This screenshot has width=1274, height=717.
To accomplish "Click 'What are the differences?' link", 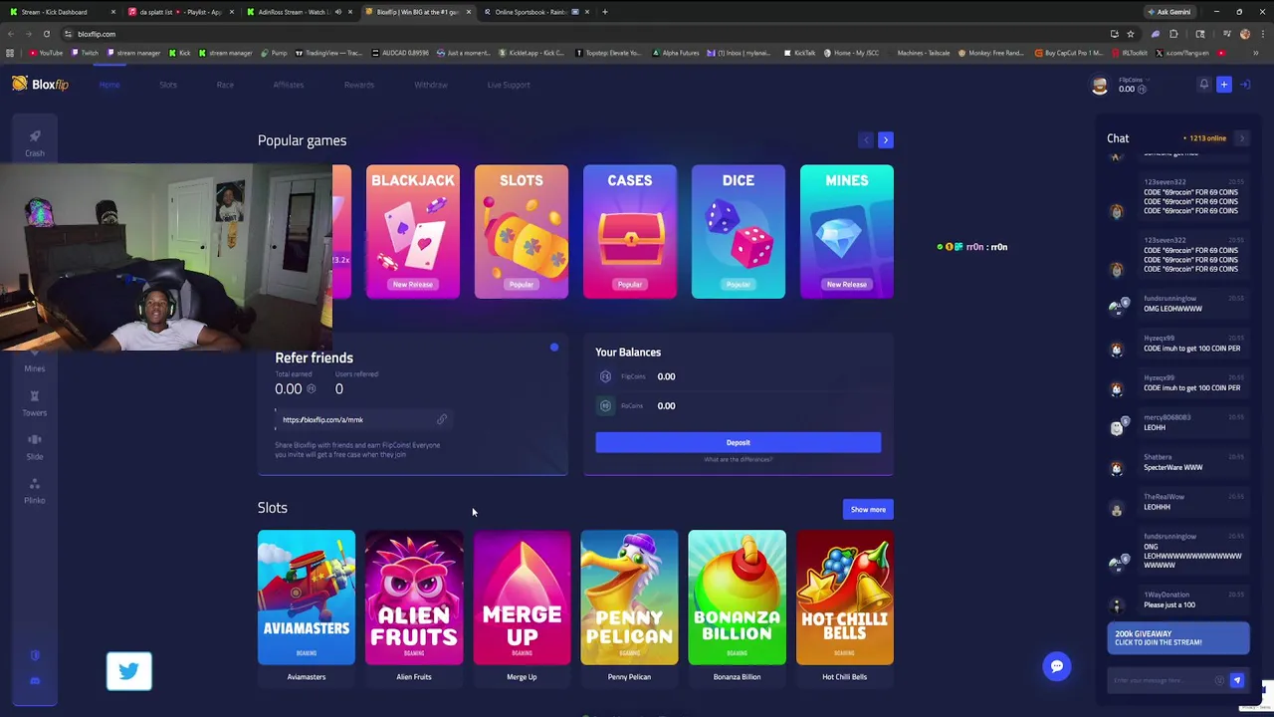I will click(739, 459).
